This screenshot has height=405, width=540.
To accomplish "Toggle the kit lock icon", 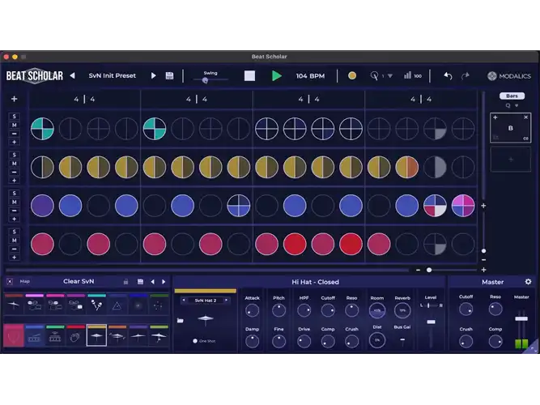I will point(125,282).
